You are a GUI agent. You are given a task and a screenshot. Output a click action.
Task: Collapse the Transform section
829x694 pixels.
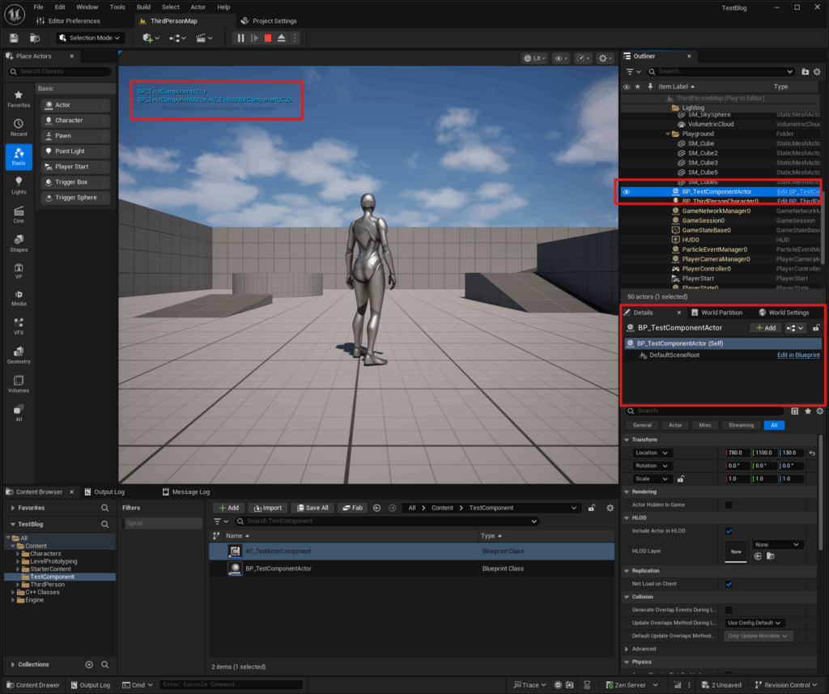click(x=627, y=440)
